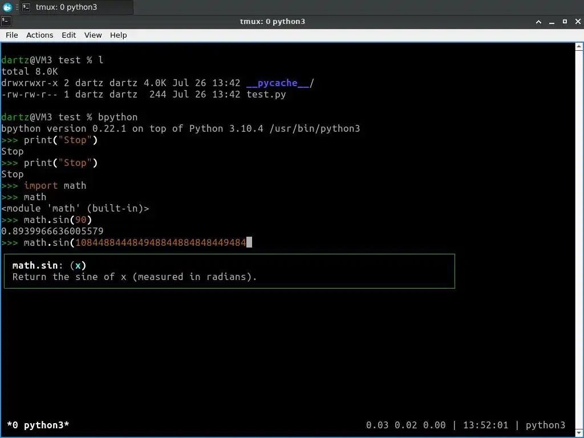
Task: Click the 0.8939966636005579 result
Action: pos(52,232)
